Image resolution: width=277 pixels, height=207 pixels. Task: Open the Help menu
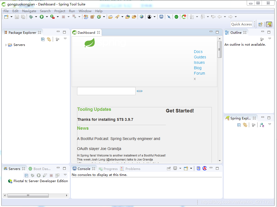(99, 11)
